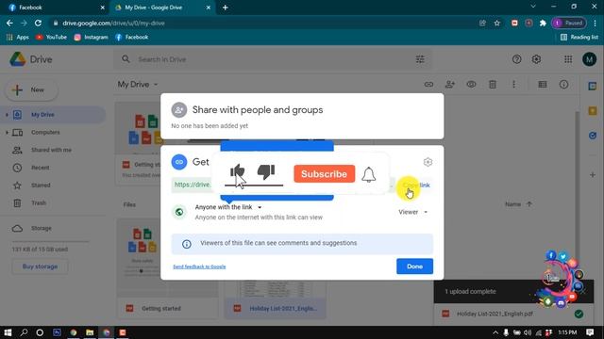This screenshot has height=339, width=604.
Task: Open the Google apps grid icon
Action: [x=568, y=59]
